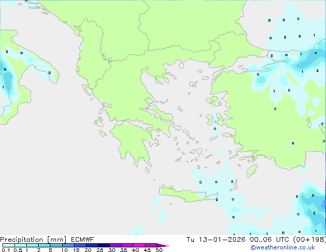The width and height of the screenshot is (326, 252).
Task: Click the 35–40 mm legend color swatch
Action: [127, 245]
